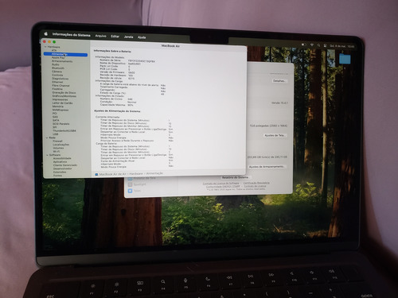Open Contrato de Licença de Software link
398x298 pixels.
[220, 184]
